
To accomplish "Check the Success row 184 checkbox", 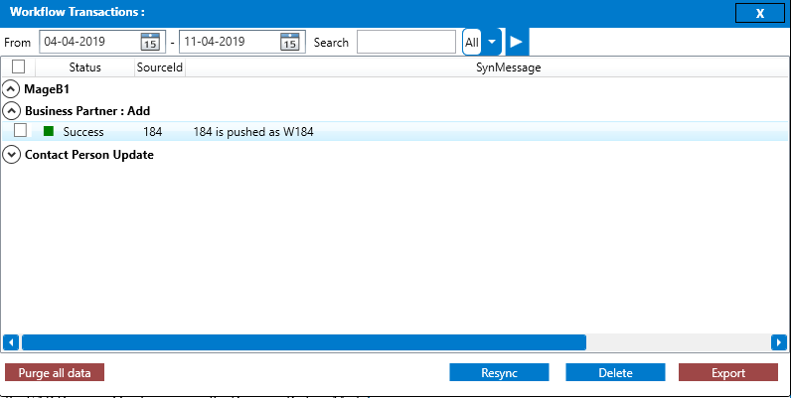I will tap(20, 132).
